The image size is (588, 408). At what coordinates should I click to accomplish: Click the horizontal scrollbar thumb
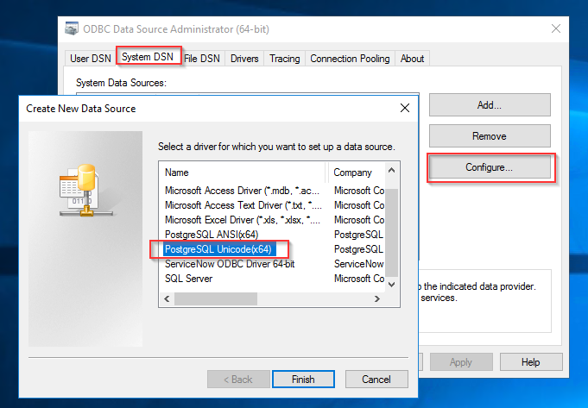coord(216,298)
